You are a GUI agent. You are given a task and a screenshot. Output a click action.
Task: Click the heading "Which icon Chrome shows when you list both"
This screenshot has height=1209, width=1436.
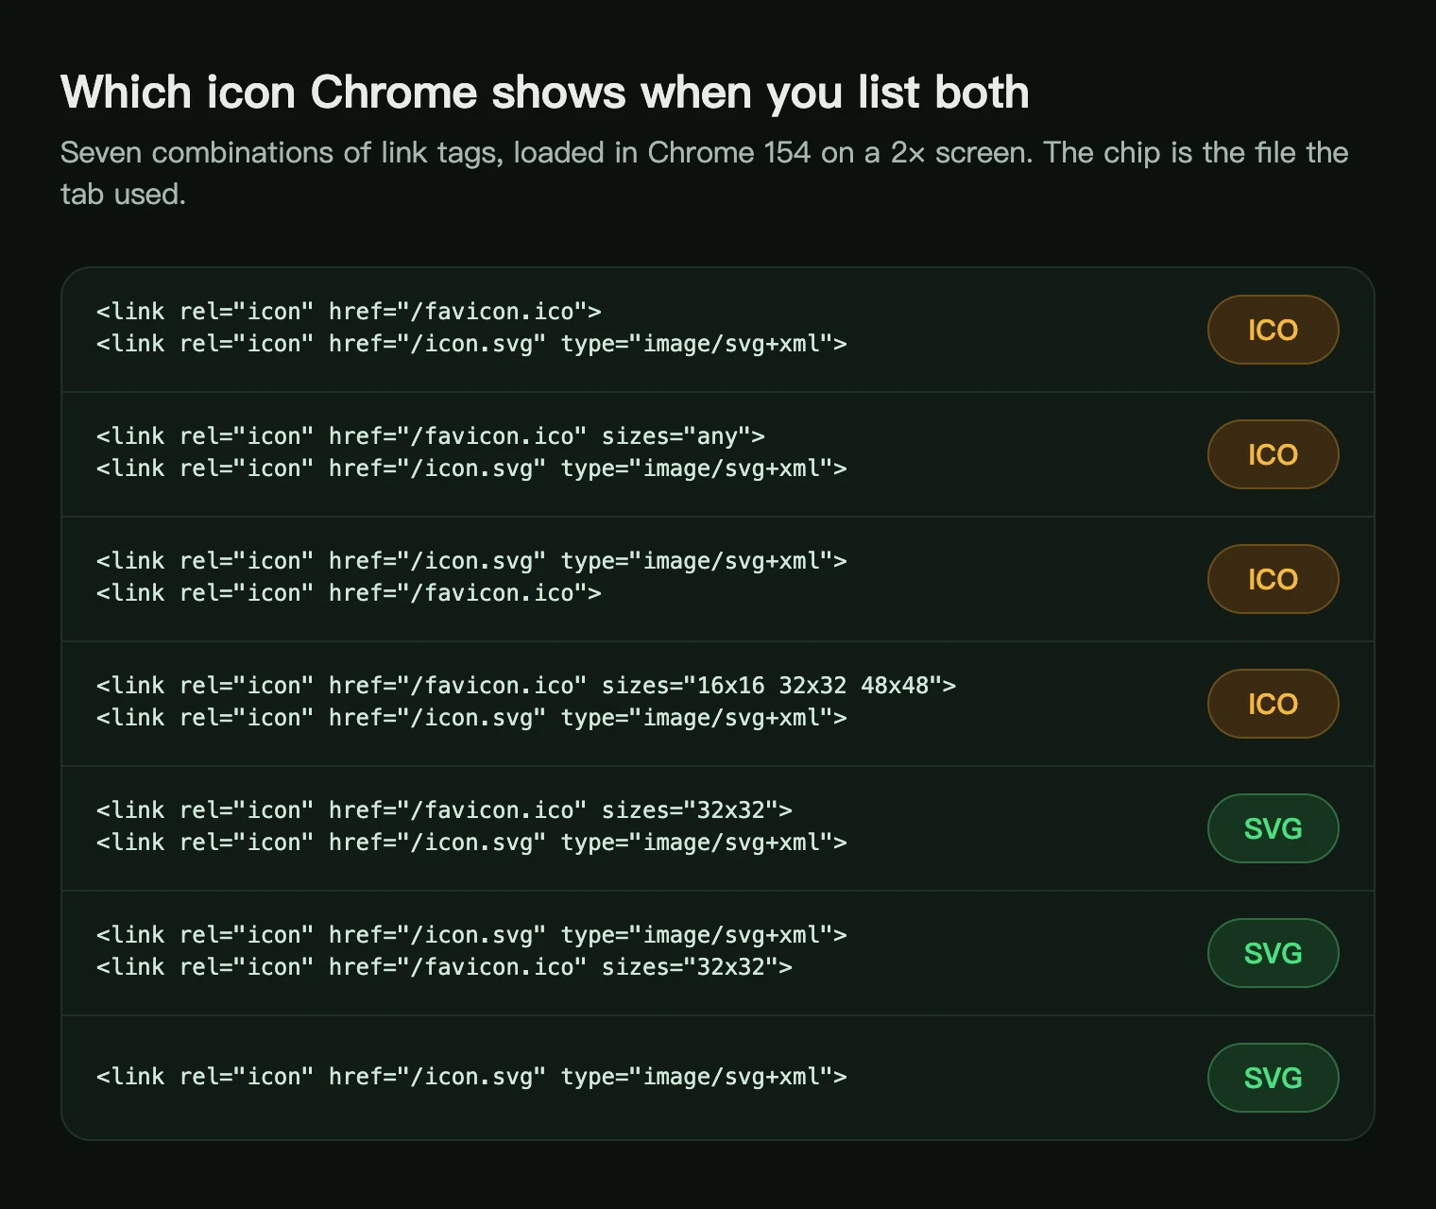tap(545, 93)
